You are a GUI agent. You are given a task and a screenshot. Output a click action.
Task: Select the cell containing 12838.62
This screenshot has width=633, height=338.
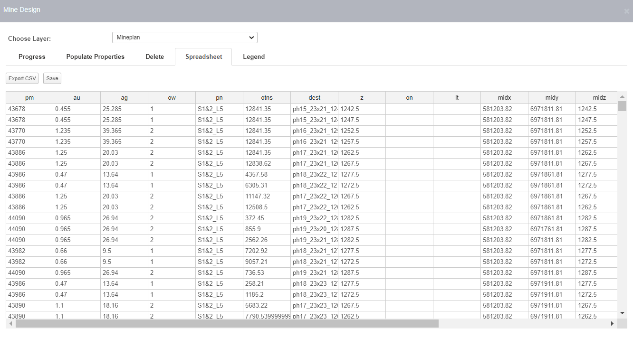point(267,164)
